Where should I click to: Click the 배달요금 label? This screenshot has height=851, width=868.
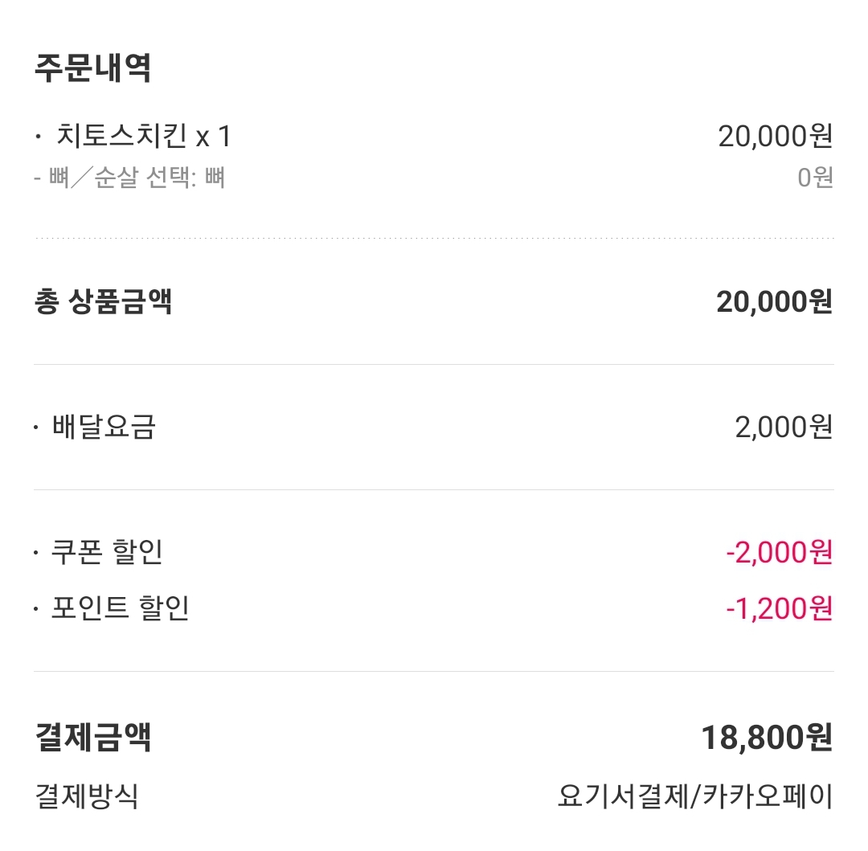tap(103, 427)
